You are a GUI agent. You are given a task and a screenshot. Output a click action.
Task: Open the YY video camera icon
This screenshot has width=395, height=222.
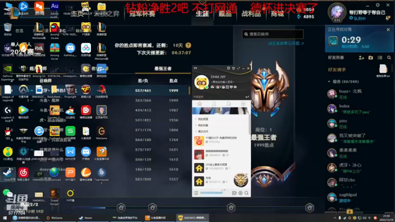pyautogui.click(x=234, y=193)
